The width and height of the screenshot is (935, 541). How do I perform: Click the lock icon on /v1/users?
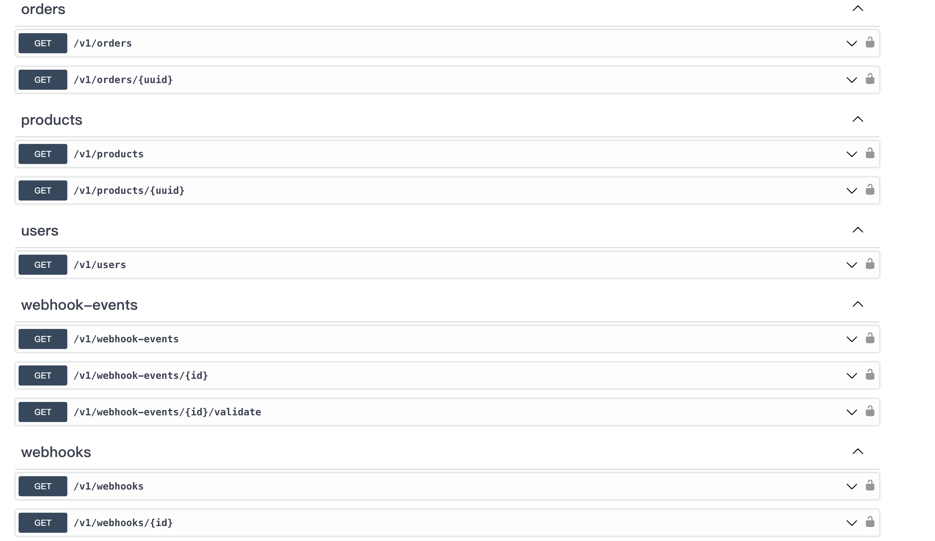pyautogui.click(x=870, y=264)
